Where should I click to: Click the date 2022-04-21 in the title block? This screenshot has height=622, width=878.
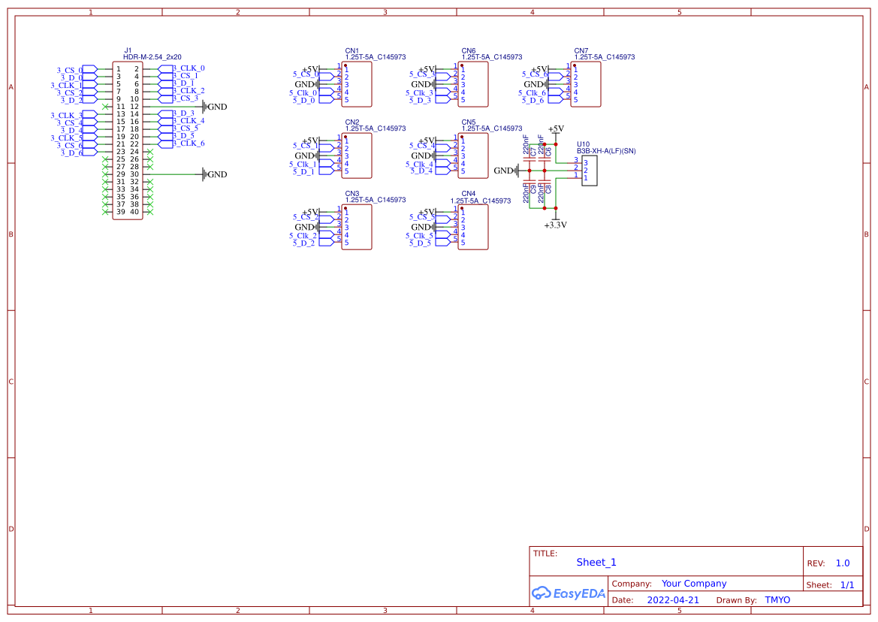(x=671, y=599)
